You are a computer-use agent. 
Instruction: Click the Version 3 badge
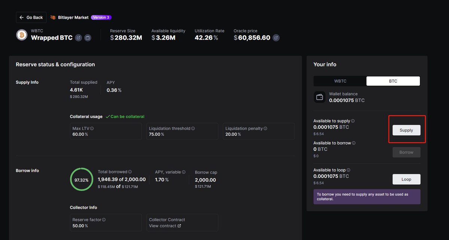(101, 17)
